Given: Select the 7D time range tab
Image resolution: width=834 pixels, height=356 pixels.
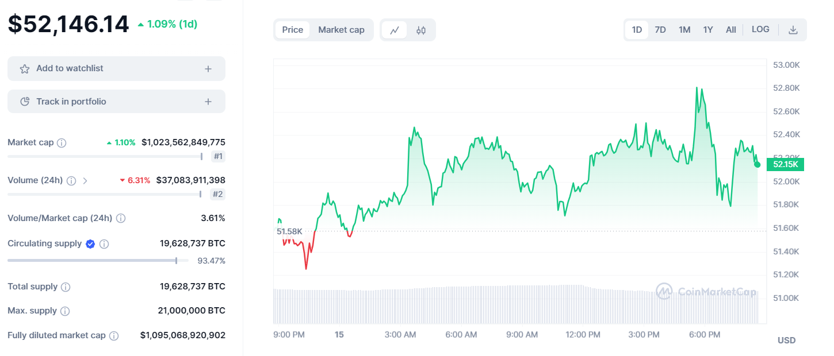Looking at the screenshot, I should (x=660, y=30).
